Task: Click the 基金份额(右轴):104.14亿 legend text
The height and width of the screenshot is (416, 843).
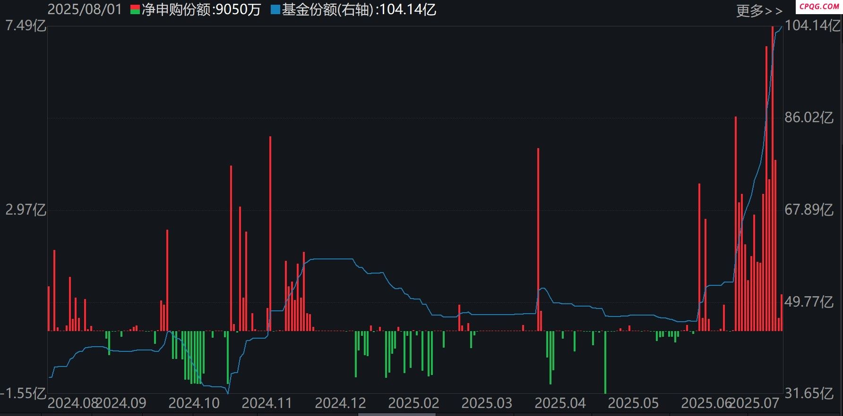Action: 359,10
